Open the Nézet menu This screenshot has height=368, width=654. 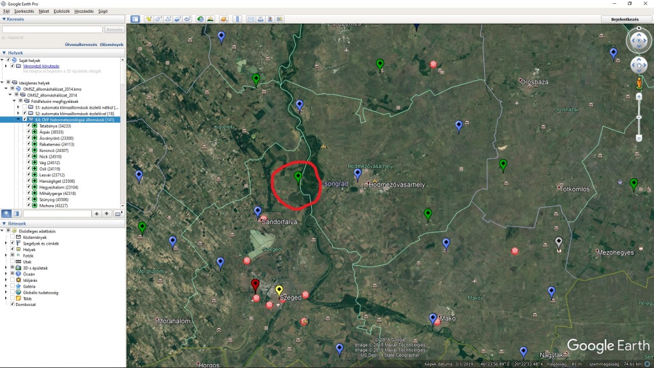(43, 11)
